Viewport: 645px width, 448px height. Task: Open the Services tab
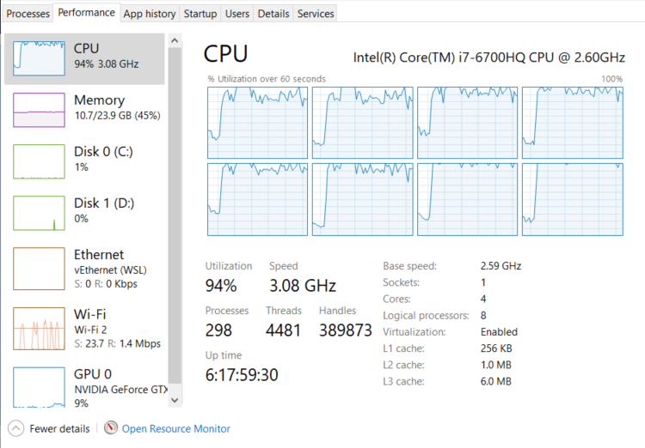pyautogui.click(x=316, y=14)
